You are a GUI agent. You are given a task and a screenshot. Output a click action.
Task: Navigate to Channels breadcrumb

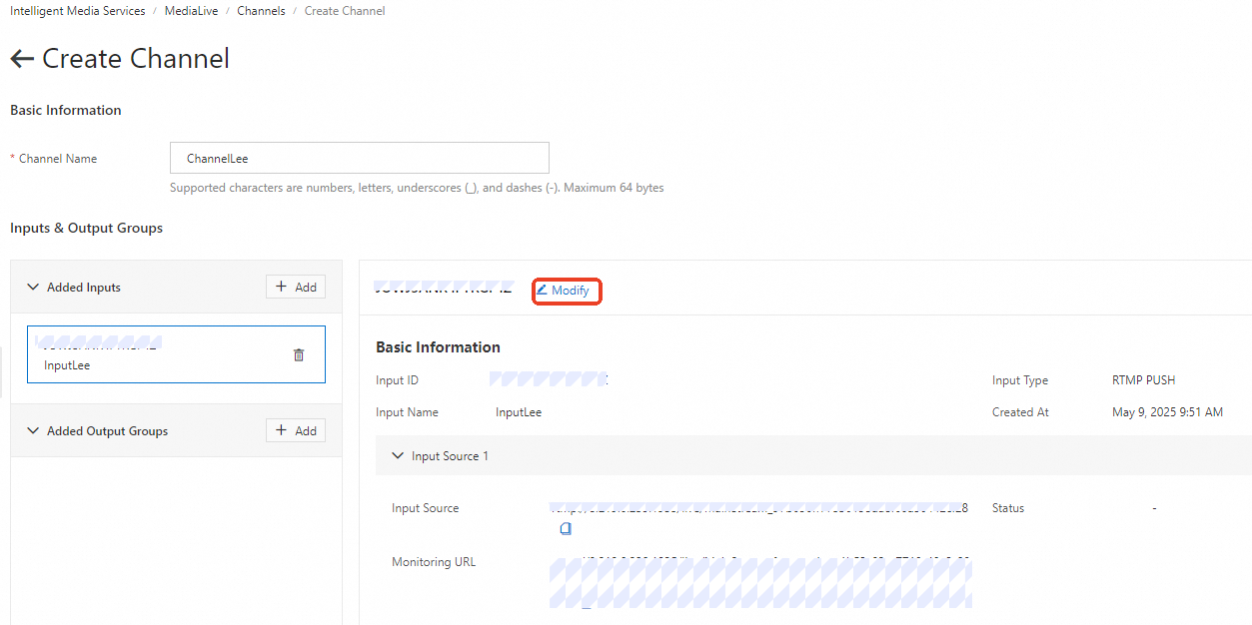(261, 11)
